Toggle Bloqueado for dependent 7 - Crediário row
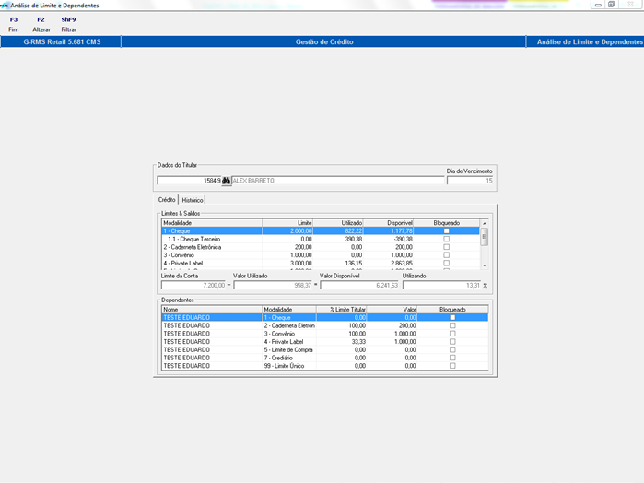 coord(452,358)
